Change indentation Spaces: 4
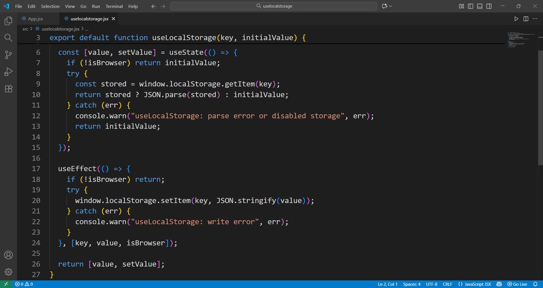Viewport: 543px width, 288px height. pyautogui.click(x=411, y=284)
